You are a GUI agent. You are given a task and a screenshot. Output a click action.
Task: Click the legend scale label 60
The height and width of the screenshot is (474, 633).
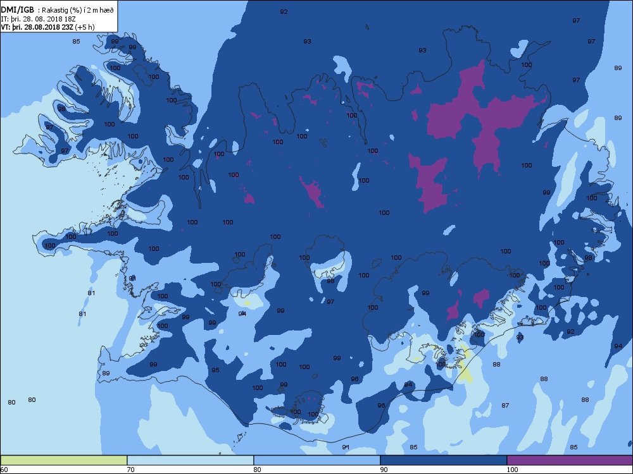tap(4, 469)
